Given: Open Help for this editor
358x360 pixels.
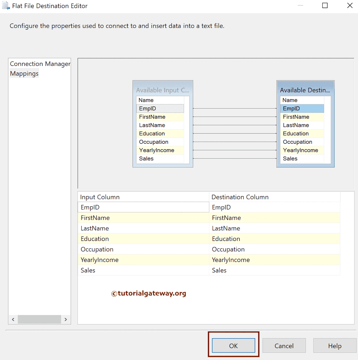Looking at the screenshot, I should click(334, 346).
